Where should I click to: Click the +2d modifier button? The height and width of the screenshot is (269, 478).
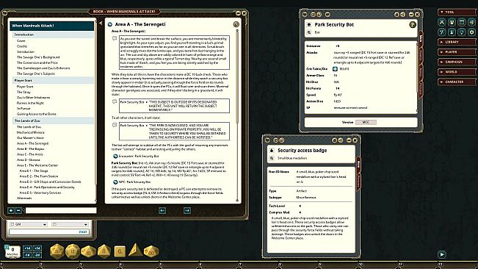point(37,248)
